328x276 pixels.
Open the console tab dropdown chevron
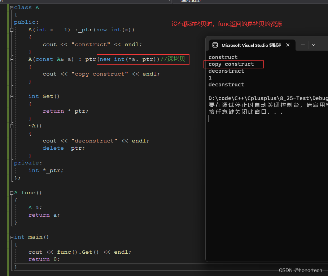click(x=313, y=45)
